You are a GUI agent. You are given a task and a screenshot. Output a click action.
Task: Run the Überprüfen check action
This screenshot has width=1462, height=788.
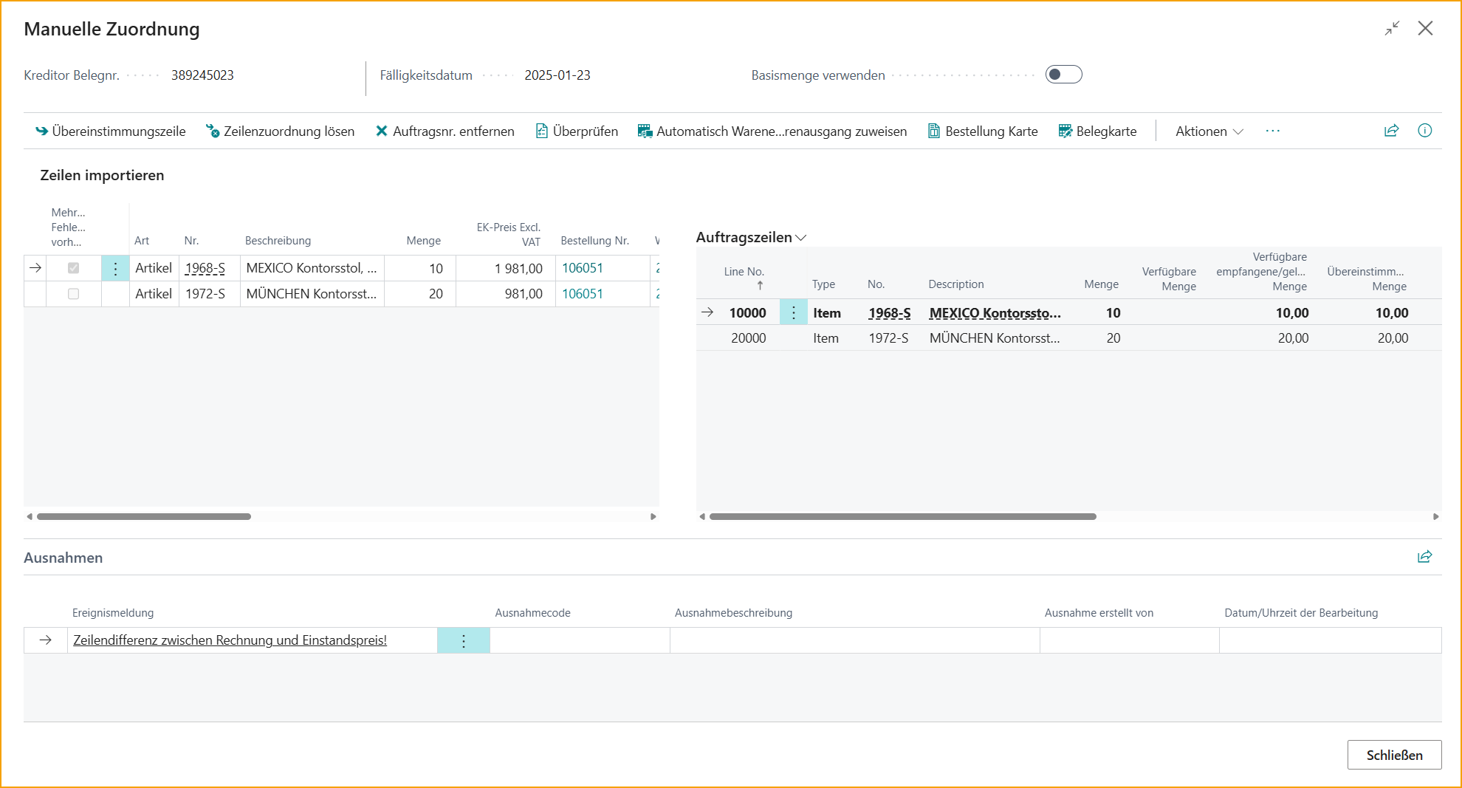click(577, 131)
